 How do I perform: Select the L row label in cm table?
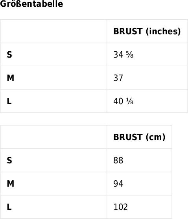pos(9,207)
